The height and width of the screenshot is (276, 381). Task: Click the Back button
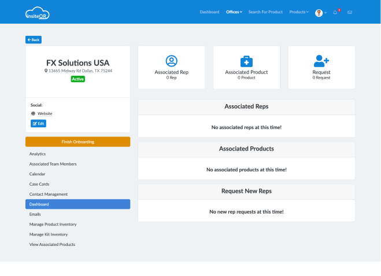point(34,40)
